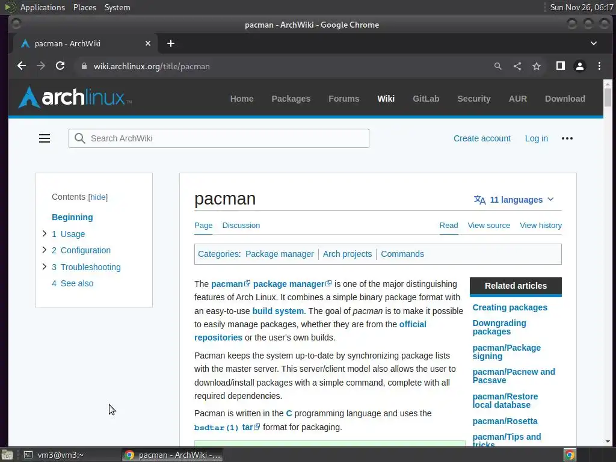Viewport: 616px width, 462px height.
Task: Open the 11 languages dropdown
Action: [x=514, y=200]
